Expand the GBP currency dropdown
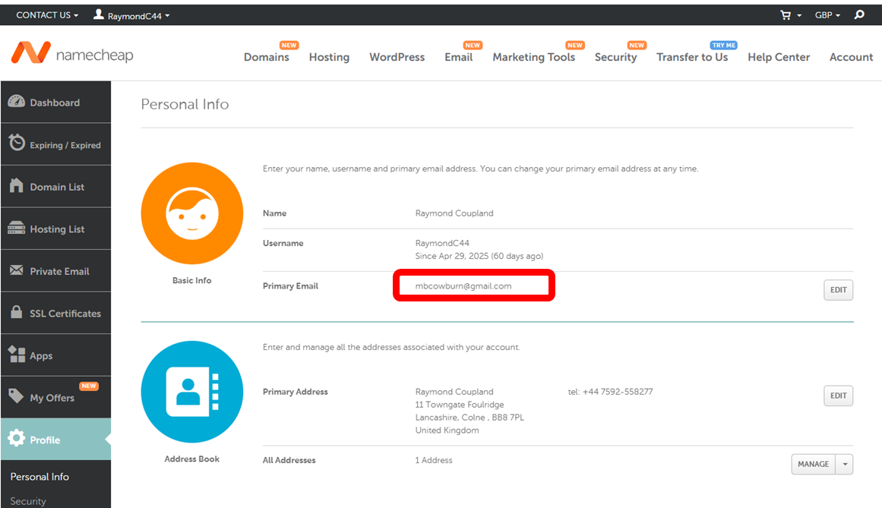 (827, 15)
